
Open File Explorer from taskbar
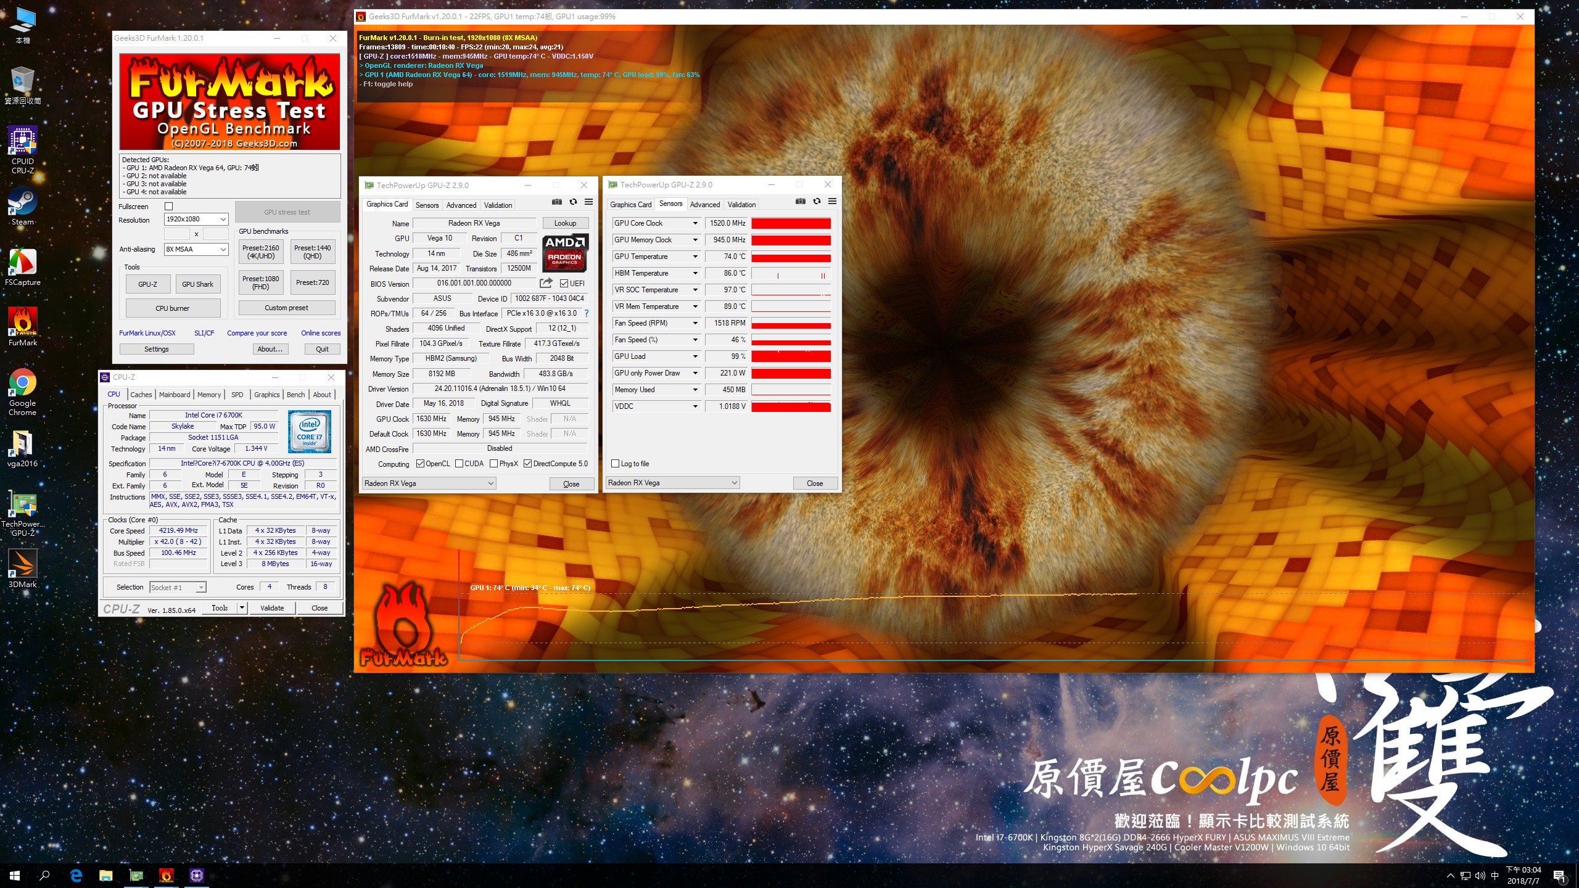106,876
